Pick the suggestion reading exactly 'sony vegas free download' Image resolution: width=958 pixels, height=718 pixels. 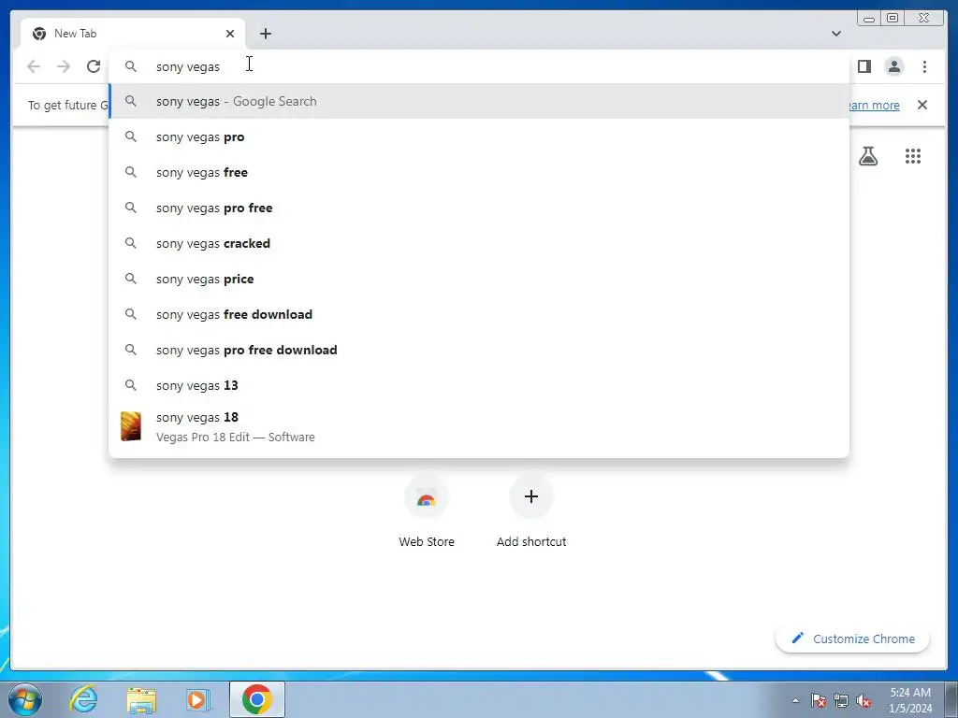coord(479,314)
